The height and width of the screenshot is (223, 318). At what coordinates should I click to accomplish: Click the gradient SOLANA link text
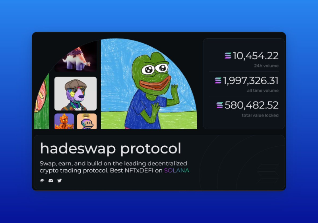coord(176,171)
